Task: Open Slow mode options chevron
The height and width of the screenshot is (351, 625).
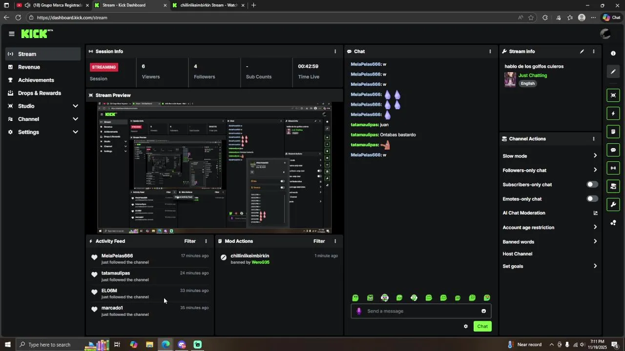Action: (595, 156)
